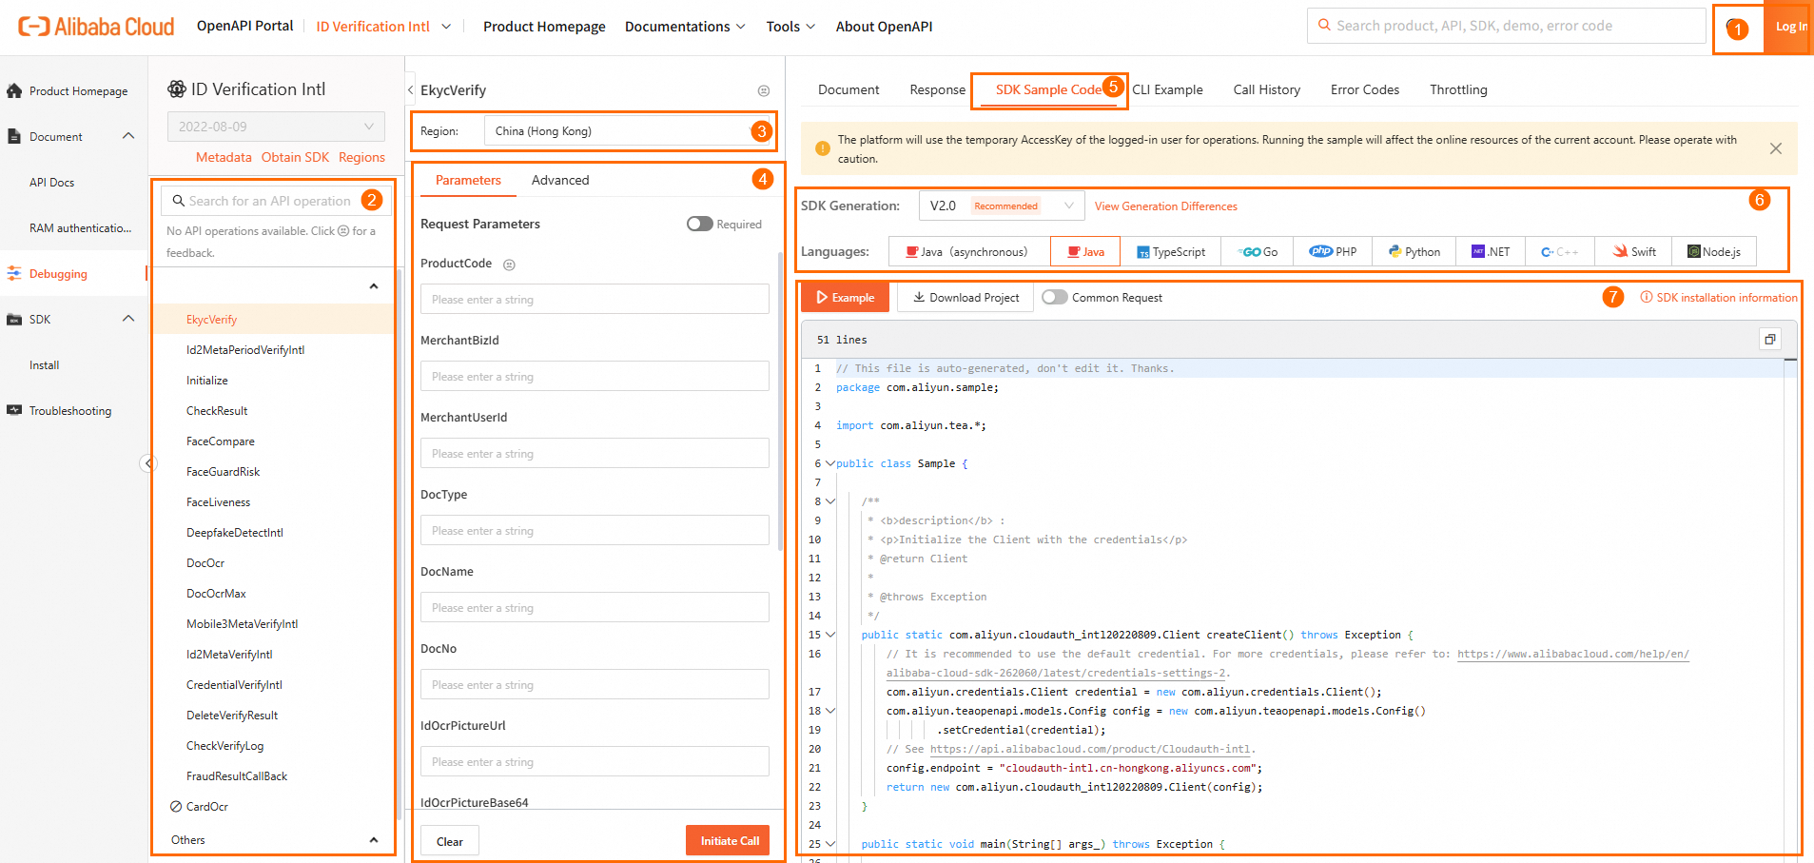Click the SDK installation information link
Viewport: 1814px width, 863px height.
click(1719, 298)
